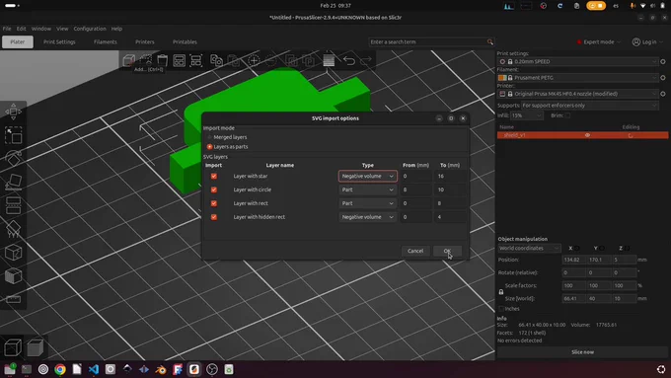Click the Redo arrow icon
671x378 pixels.
(366, 60)
